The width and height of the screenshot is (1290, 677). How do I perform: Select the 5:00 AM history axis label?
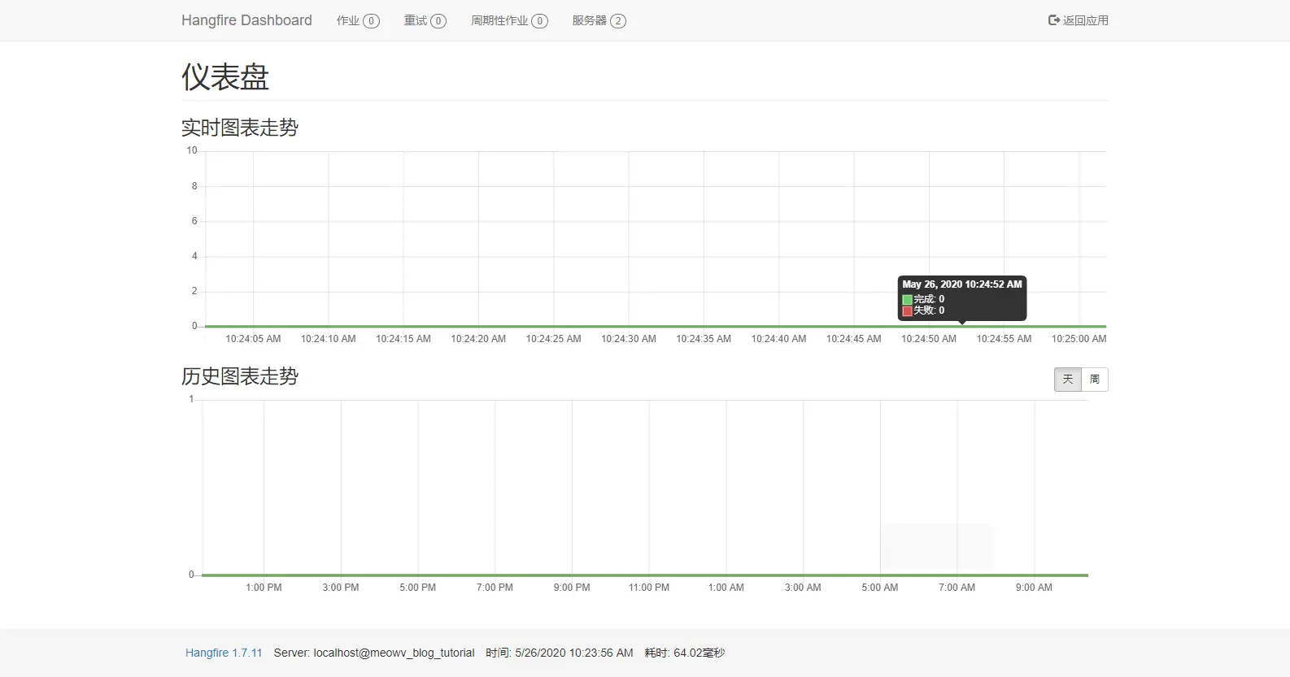[x=880, y=588]
